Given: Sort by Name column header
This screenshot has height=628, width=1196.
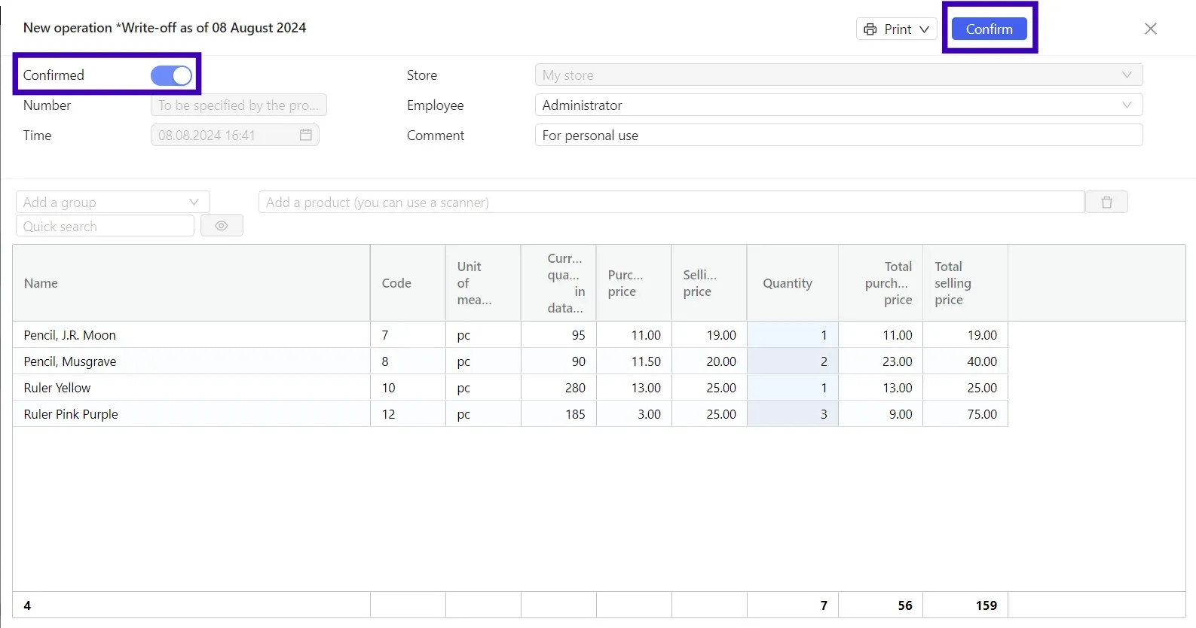Looking at the screenshot, I should 191,283.
